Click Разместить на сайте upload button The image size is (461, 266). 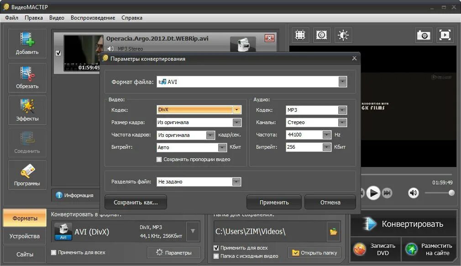pos(429,249)
